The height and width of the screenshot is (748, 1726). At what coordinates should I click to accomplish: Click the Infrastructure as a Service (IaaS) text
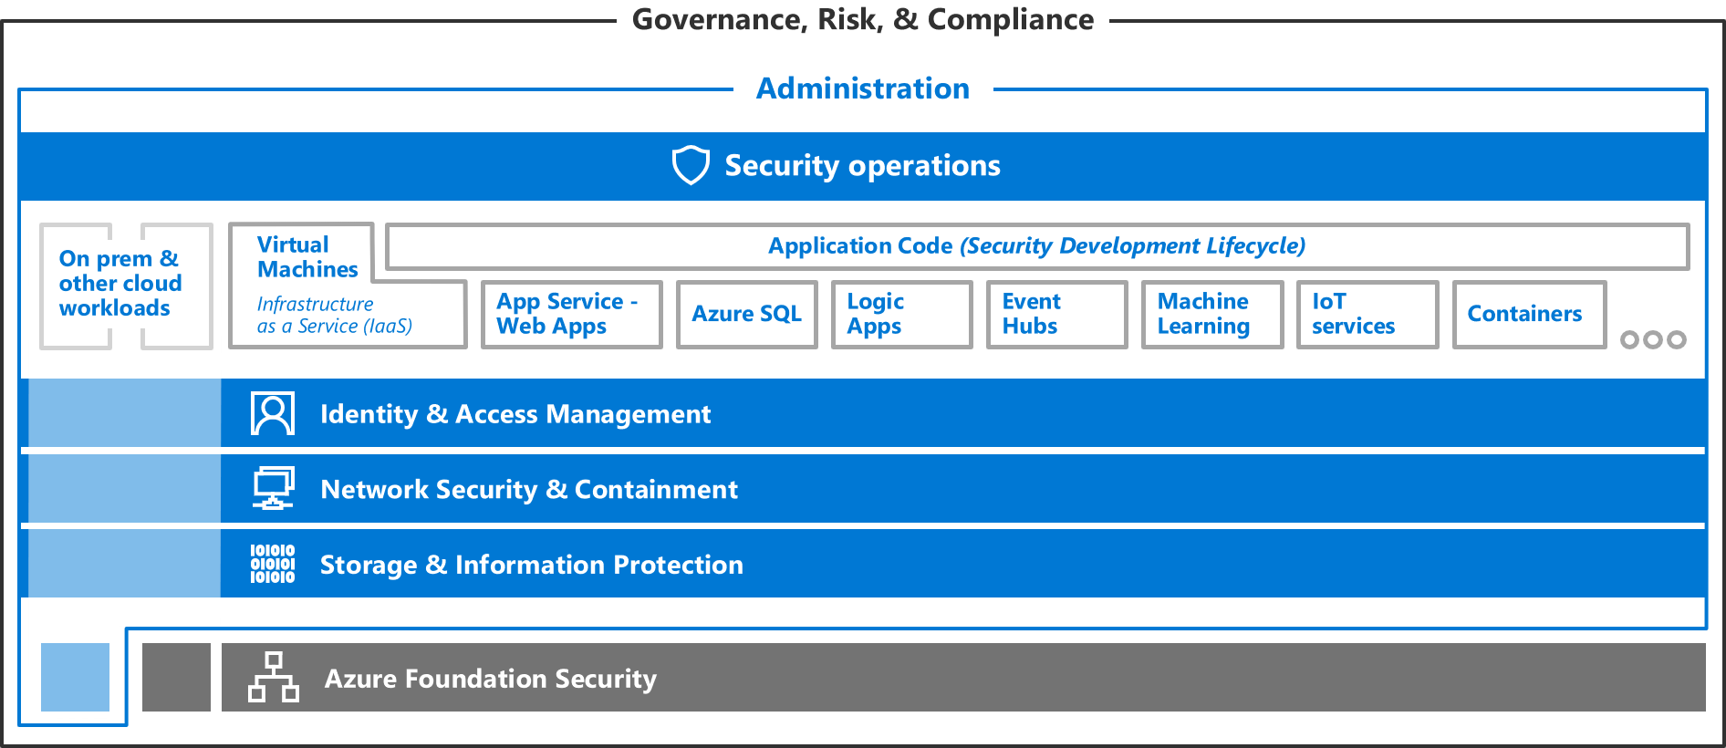334,315
